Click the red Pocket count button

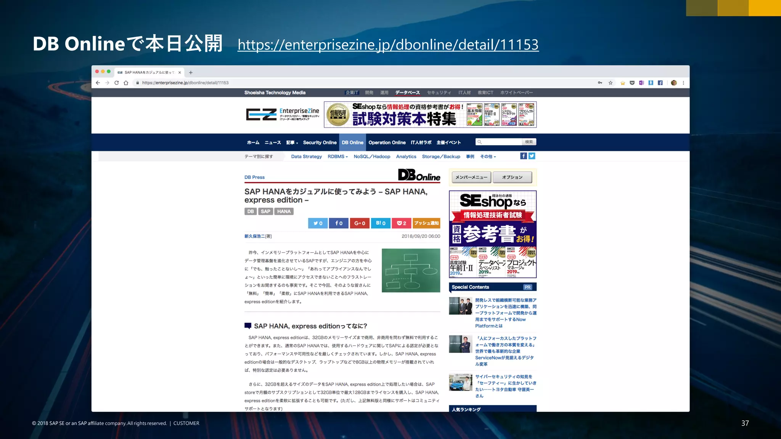[x=402, y=223]
